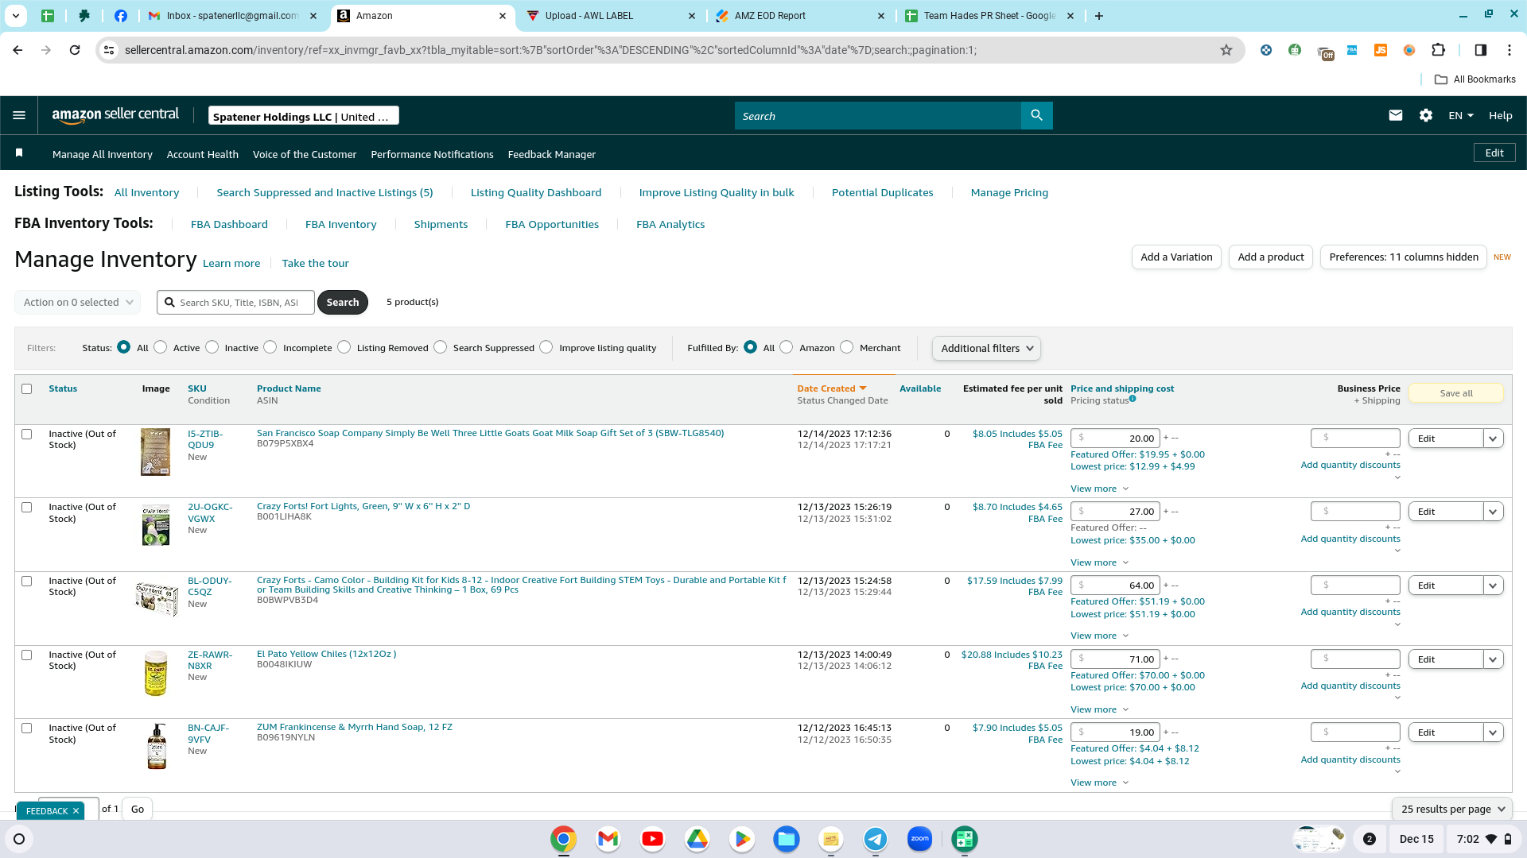1527x858 pixels.
Task: Click the Amazon Seller Central logo
Action: click(115, 115)
